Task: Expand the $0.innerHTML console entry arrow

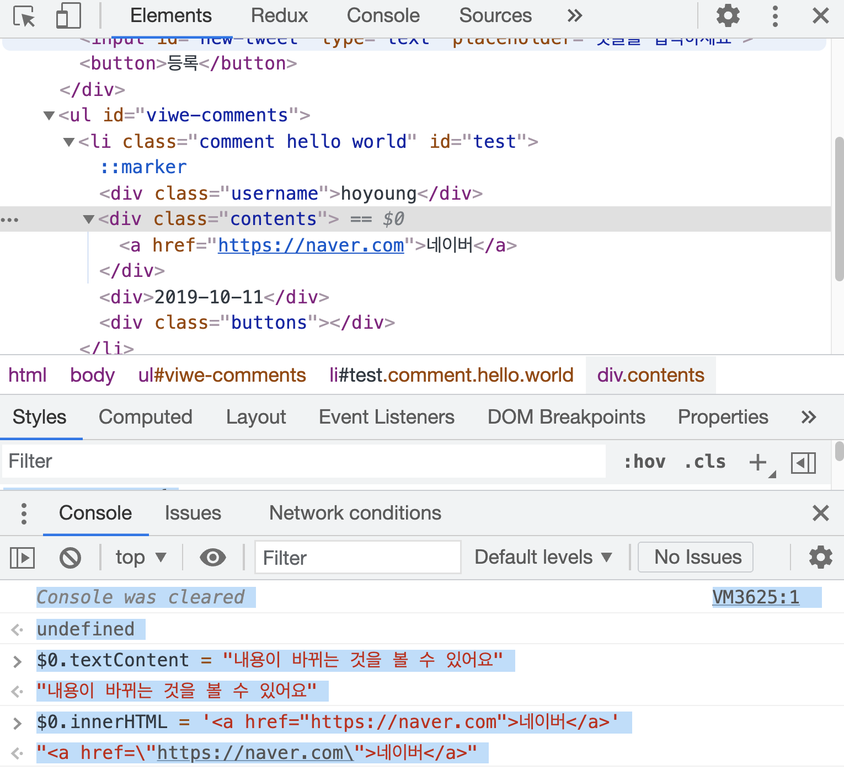Action: click(x=18, y=723)
